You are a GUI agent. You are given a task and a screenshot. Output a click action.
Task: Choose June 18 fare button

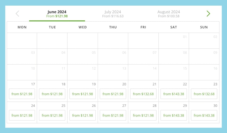click(x=52, y=94)
